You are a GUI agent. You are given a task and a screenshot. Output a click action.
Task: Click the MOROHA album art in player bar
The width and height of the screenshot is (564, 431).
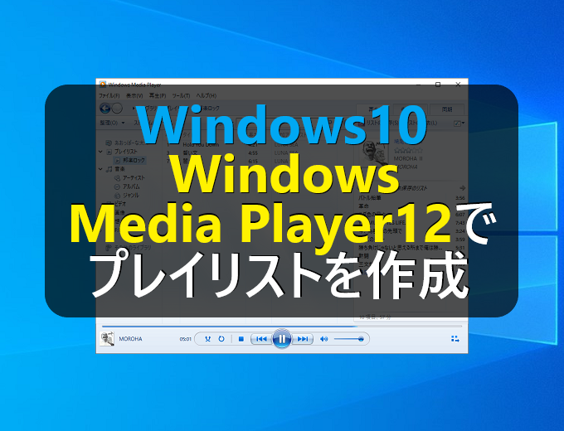(107, 339)
